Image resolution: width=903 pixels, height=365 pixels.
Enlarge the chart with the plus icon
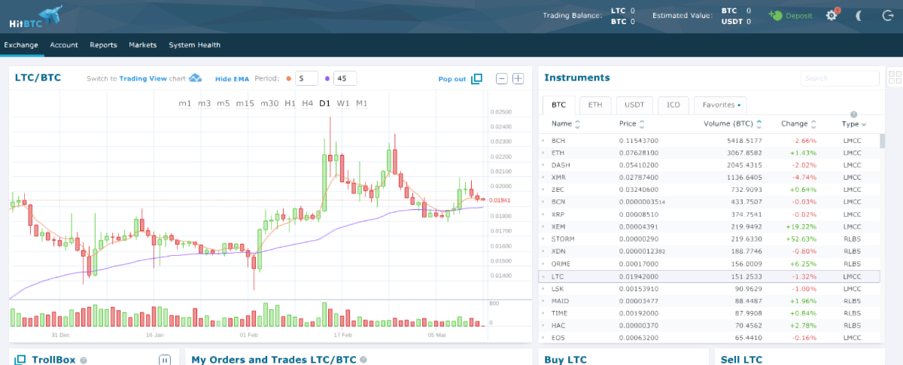(518, 78)
